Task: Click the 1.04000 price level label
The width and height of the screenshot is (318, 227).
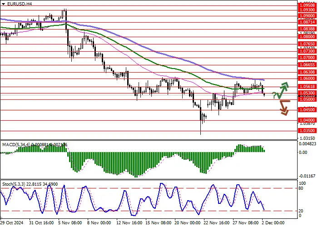Action: pyautogui.click(x=308, y=120)
